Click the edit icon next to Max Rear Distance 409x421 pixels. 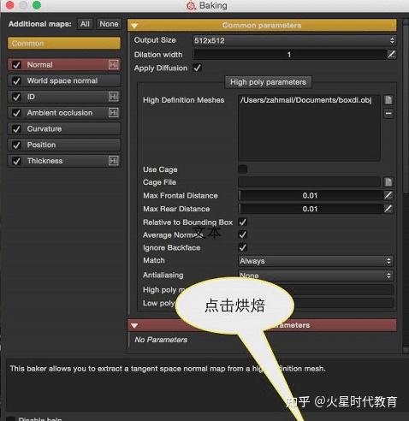(388, 209)
